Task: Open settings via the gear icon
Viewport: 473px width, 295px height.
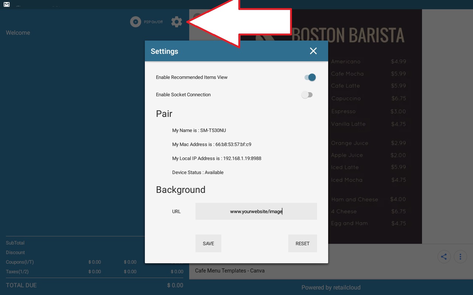Action: [177, 22]
